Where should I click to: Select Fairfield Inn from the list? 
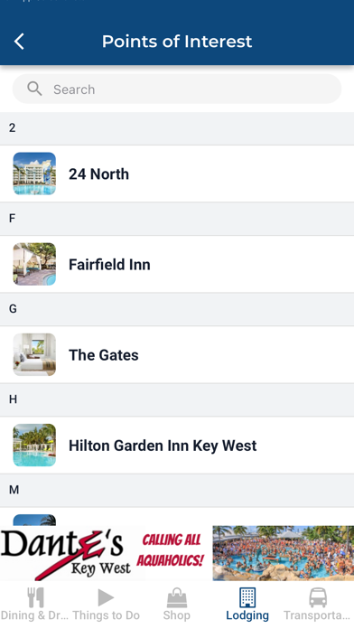point(177,265)
